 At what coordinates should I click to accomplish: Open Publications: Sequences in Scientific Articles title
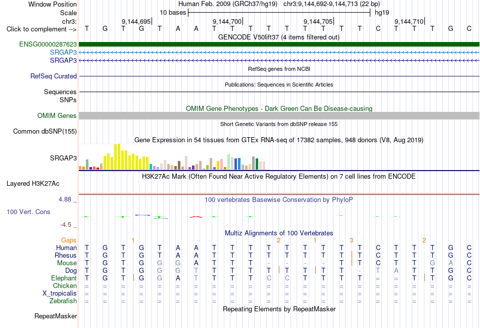pos(279,85)
